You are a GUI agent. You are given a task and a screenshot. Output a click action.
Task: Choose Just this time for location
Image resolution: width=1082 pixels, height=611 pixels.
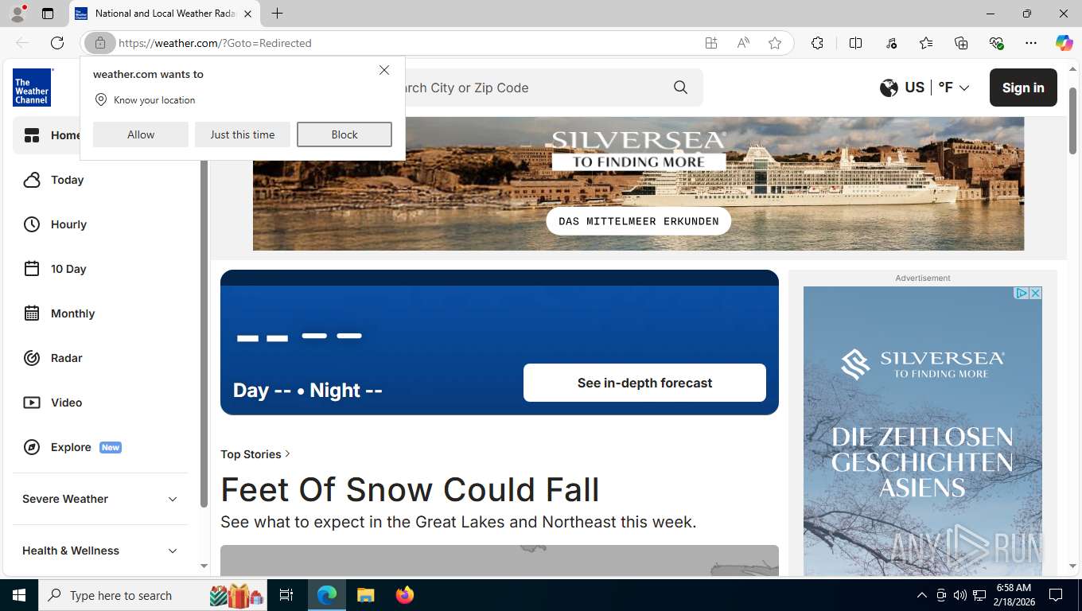[243, 134]
